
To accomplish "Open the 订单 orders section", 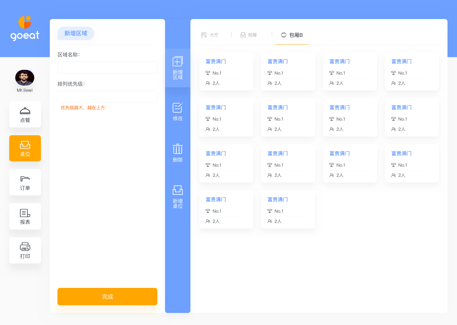I will coord(25,182).
